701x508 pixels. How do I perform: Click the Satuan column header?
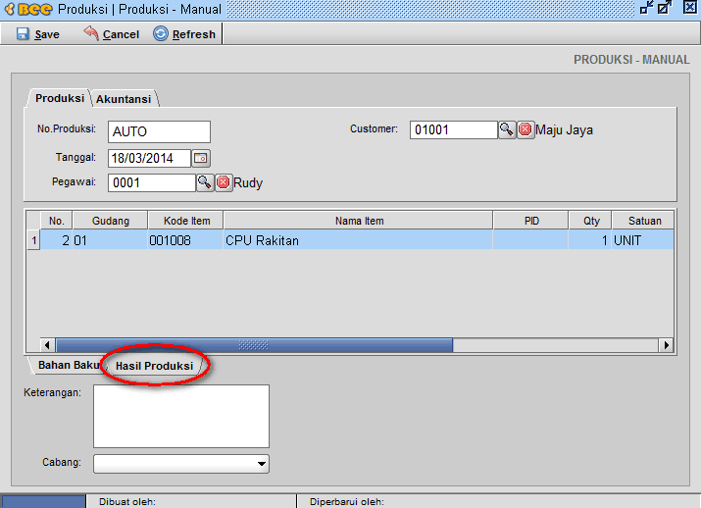[x=643, y=221]
